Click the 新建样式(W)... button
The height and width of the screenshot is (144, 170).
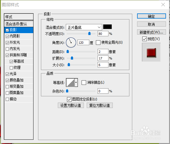click(151, 32)
